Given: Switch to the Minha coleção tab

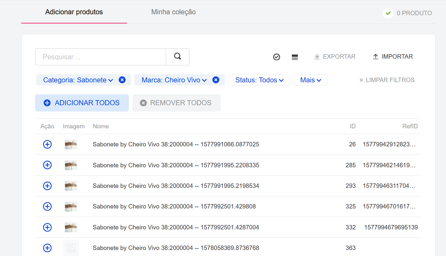Looking at the screenshot, I should [173, 12].
